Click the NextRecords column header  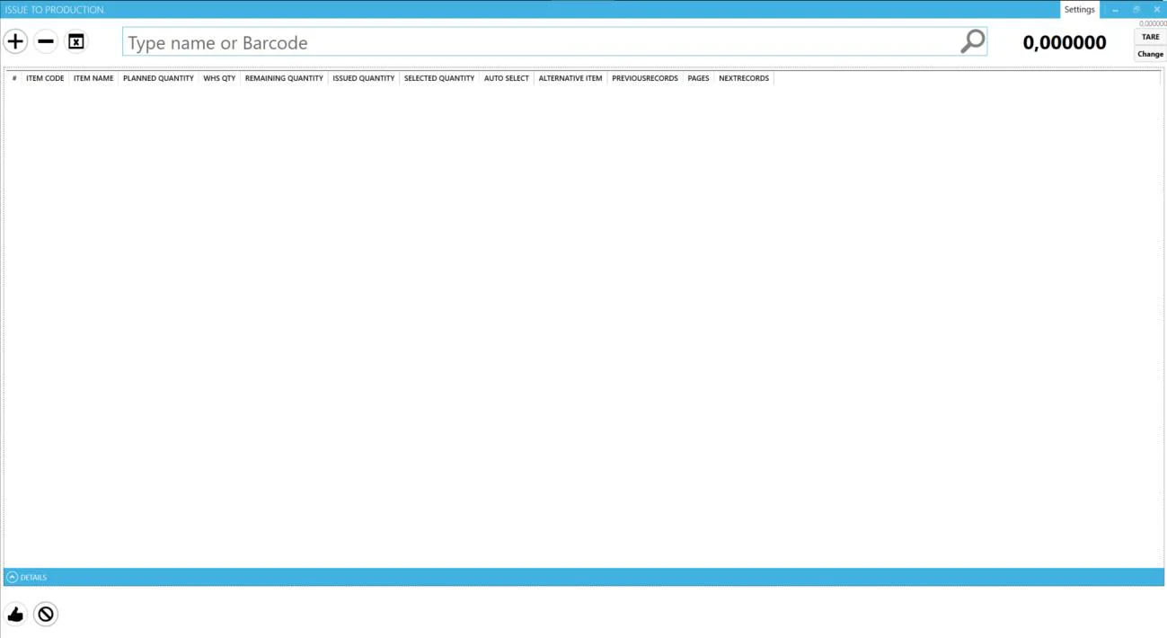pyautogui.click(x=744, y=78)
